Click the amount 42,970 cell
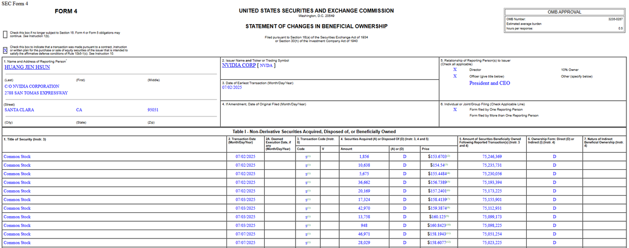The width and height of the screenshot is (629, 248). [363, 208]
